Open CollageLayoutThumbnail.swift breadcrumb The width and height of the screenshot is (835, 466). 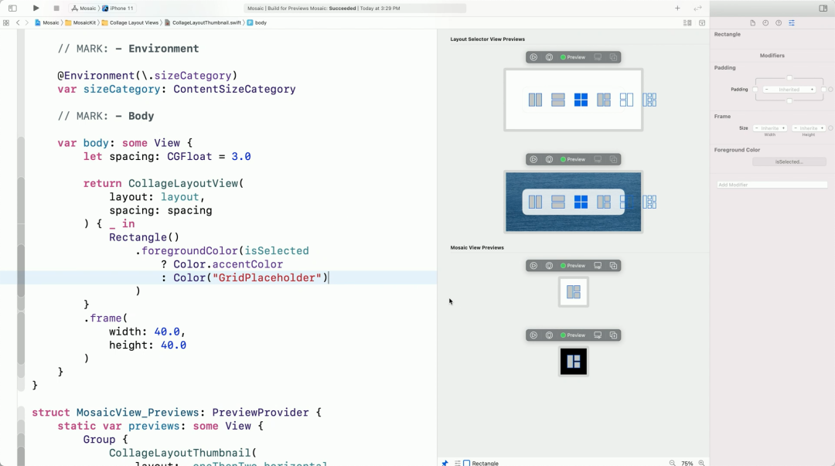click(203, 23)
